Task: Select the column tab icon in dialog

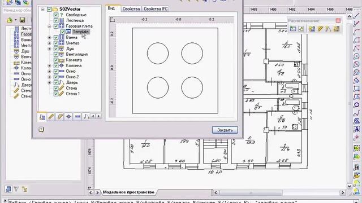Action: click(68, 117)
